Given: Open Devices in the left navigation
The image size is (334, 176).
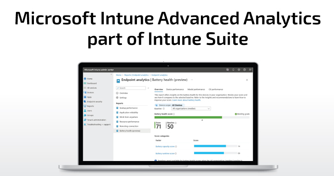Looking at the screenshot, I should (89, 92).
